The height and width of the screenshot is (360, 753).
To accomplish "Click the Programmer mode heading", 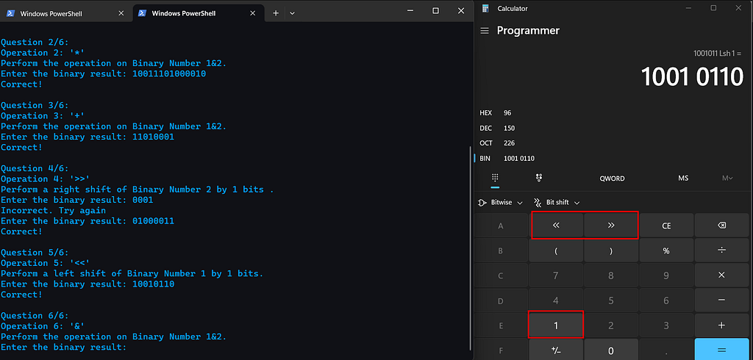I will click(528, 31).
